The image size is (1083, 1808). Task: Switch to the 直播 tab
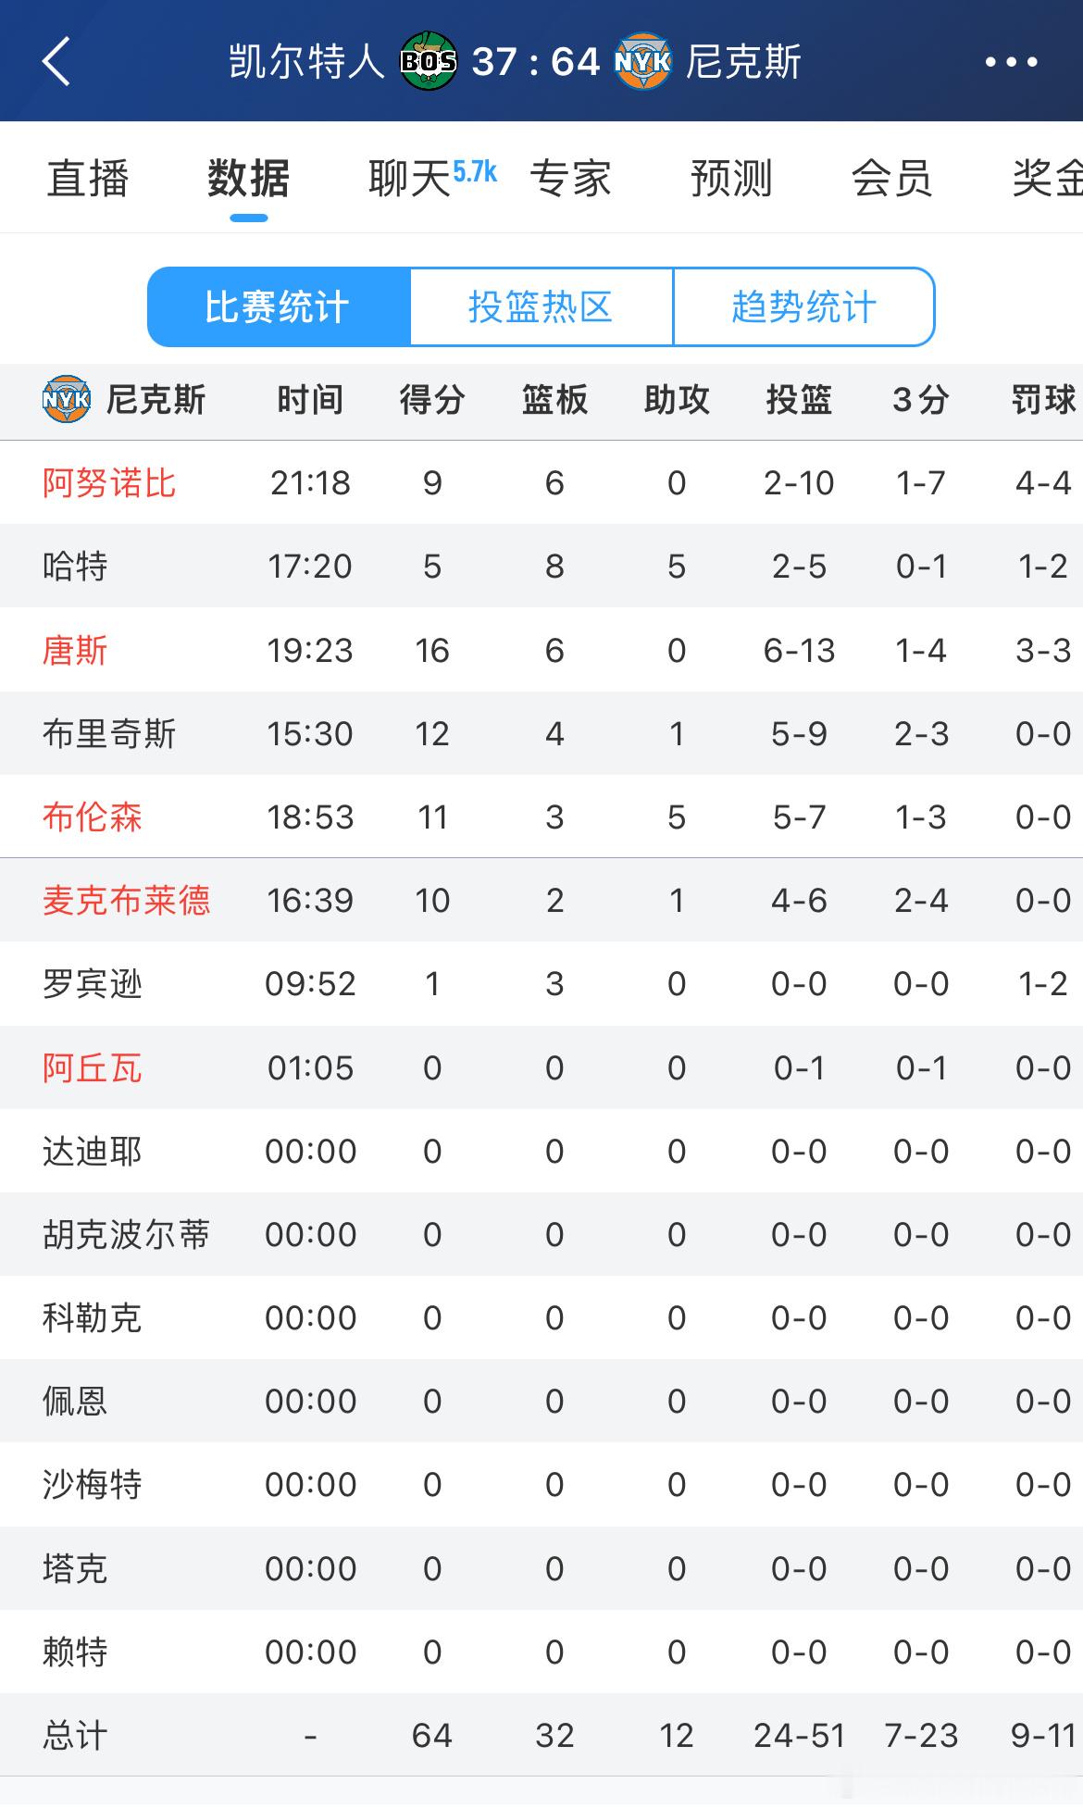(x=88, y=178)
